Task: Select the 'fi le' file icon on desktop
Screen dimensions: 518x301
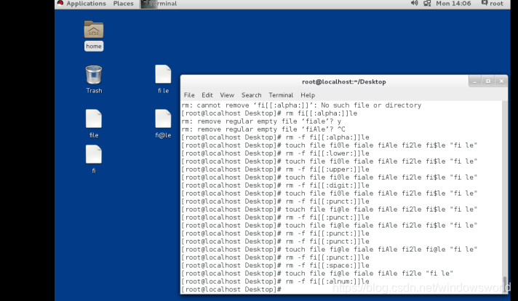Action: pyautogui.click(x=163, y=74)
